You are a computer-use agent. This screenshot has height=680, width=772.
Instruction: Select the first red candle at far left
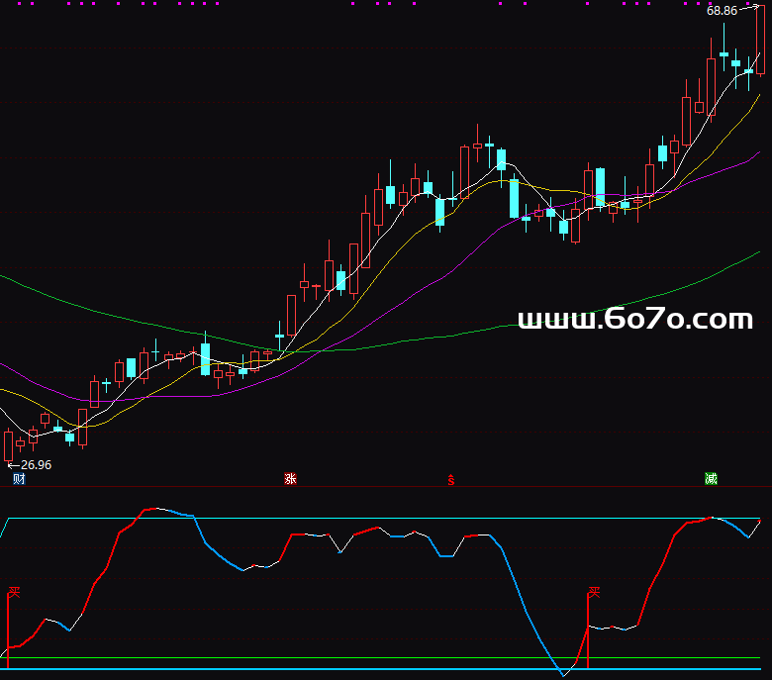pos(9,444)
